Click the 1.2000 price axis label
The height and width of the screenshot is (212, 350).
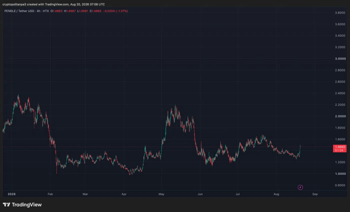[x=340, y=162]
